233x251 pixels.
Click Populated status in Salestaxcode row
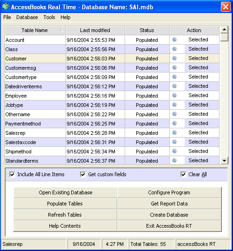click(x=147, y=142)
